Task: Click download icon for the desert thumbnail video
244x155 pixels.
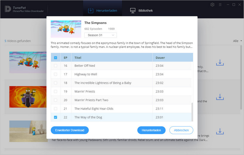Action: 220,131
